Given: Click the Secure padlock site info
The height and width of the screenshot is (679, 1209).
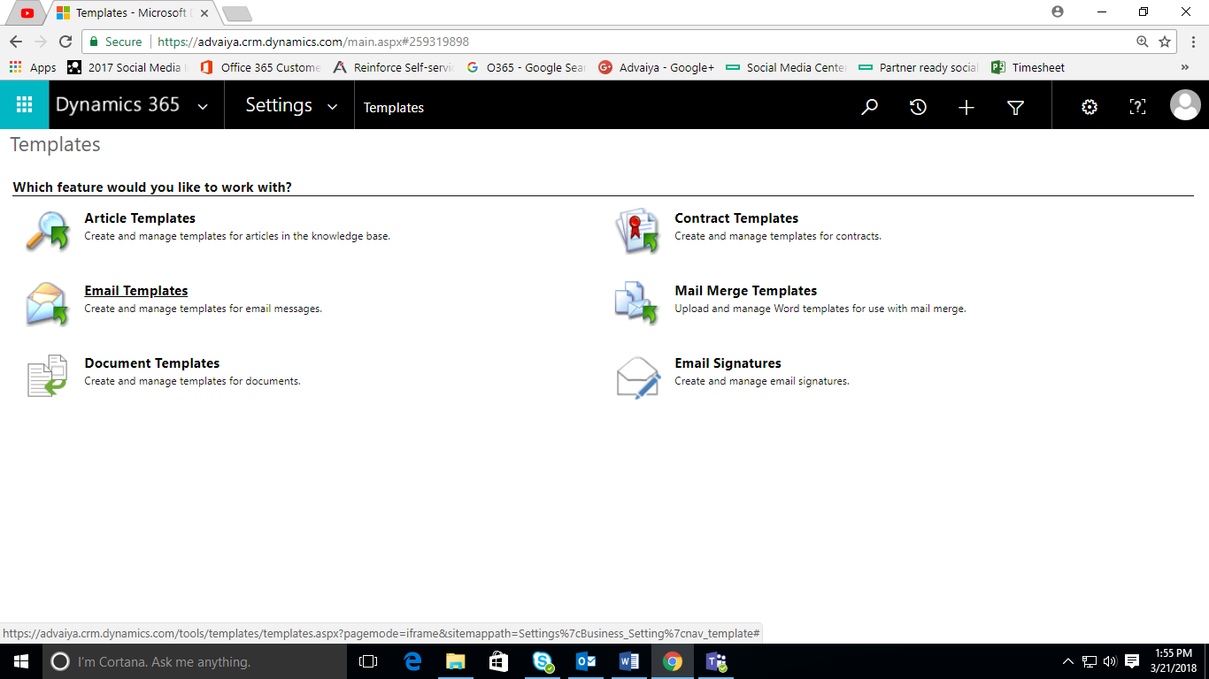Looking at the screenshot, I should coord(116,42).
